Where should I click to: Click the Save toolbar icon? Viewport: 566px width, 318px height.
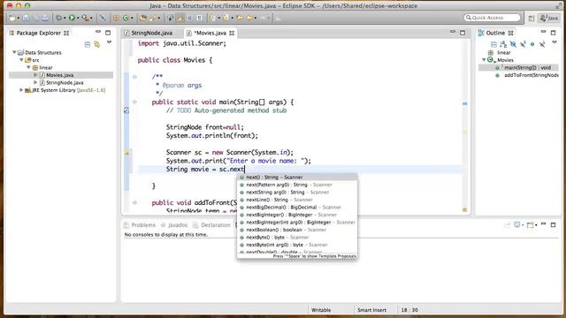click(x=26, y=18)
